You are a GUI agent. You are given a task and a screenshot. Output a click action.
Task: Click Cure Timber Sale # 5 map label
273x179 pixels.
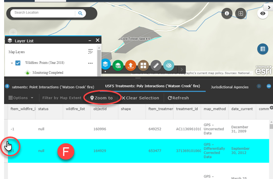tap(135, 39)
